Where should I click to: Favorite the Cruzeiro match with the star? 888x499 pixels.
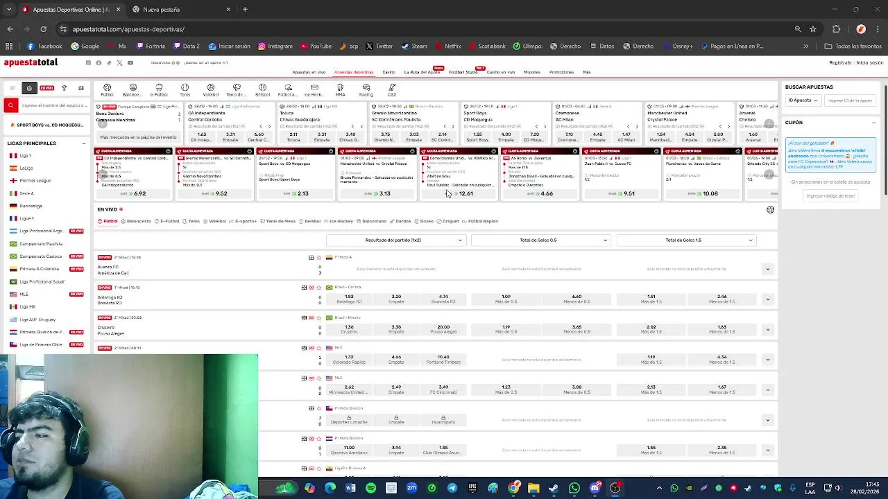(x=320, y=317)
